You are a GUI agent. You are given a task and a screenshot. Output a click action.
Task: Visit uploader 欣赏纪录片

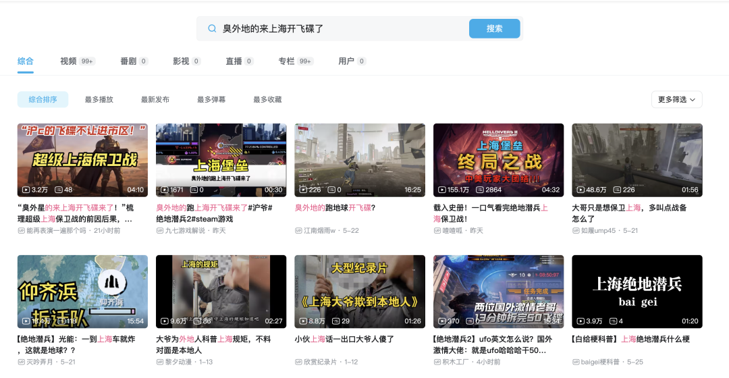pos(321,362)
